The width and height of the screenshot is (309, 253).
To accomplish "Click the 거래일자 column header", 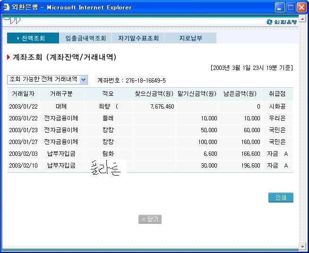I will (x=23, y=94).
